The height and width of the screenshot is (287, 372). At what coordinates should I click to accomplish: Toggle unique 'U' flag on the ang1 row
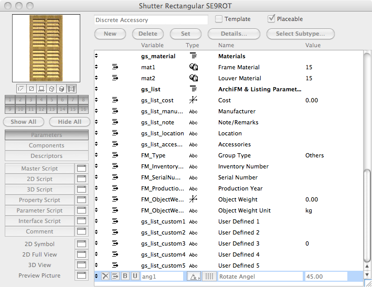[134, 276]
